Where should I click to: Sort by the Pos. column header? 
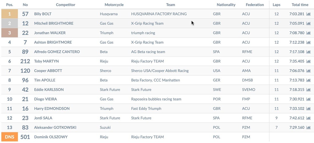[9, 5]
